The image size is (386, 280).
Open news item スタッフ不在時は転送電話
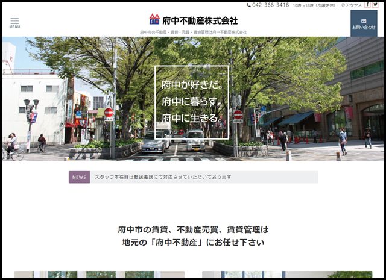[x=163, y=177]
